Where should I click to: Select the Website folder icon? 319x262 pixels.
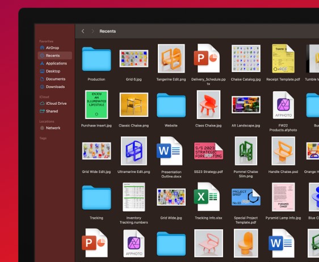click(171, 105)
